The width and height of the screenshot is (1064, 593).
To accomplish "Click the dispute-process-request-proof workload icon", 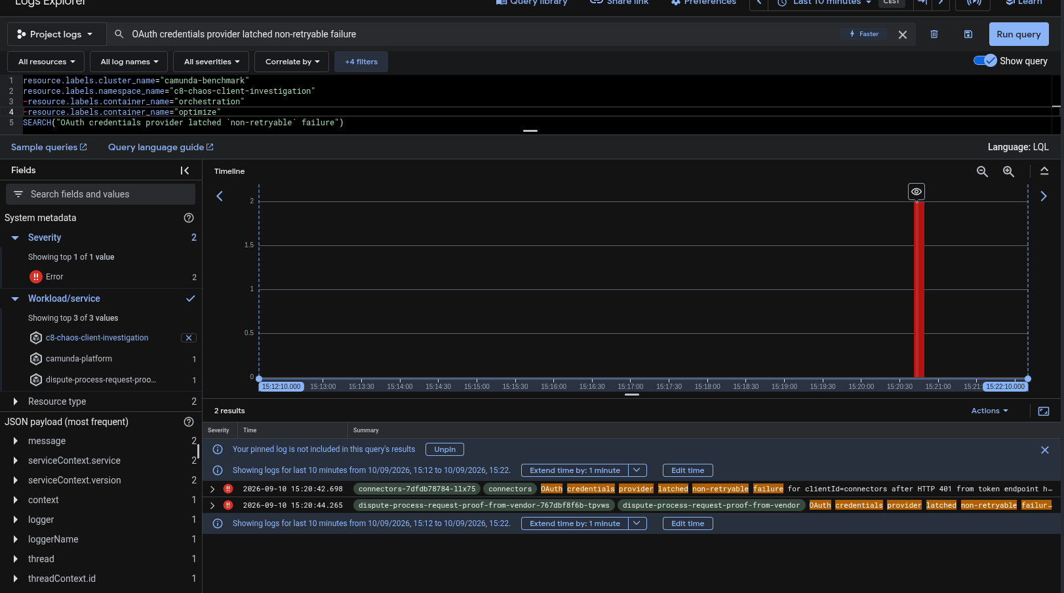I will [x=36, y=380].
